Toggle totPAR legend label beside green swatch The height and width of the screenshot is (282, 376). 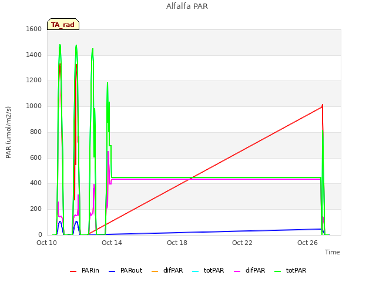click(x=296, y=270)
